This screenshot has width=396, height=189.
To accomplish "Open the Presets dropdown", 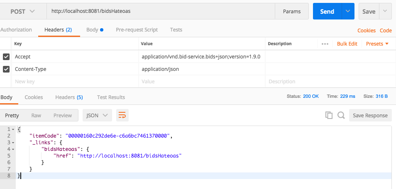I will [377, 44].
